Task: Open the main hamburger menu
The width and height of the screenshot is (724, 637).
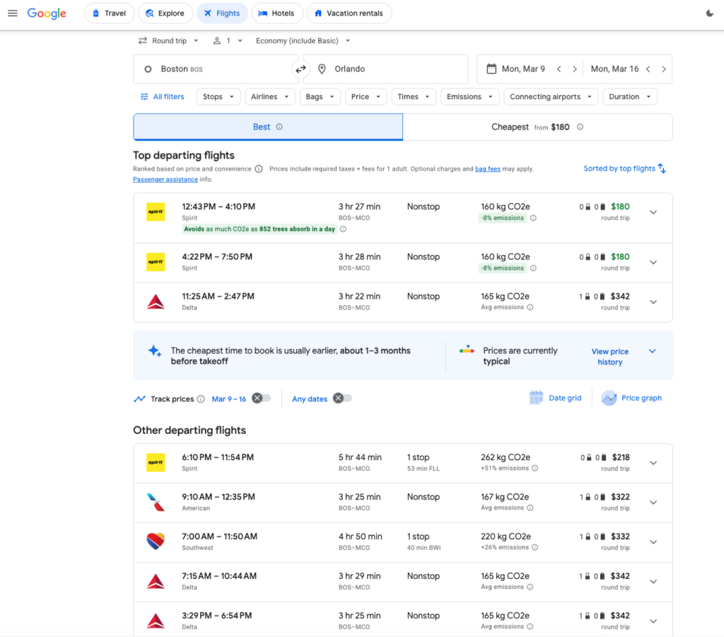Action: click(x=12, y=13)
